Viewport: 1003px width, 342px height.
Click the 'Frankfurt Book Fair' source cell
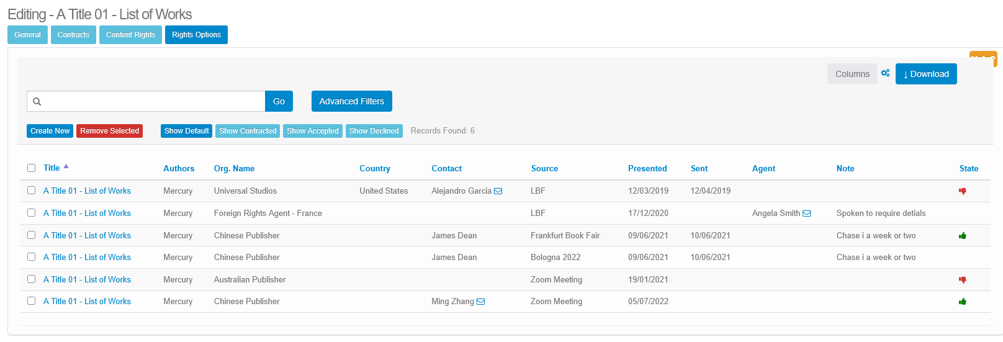[565, 235]
